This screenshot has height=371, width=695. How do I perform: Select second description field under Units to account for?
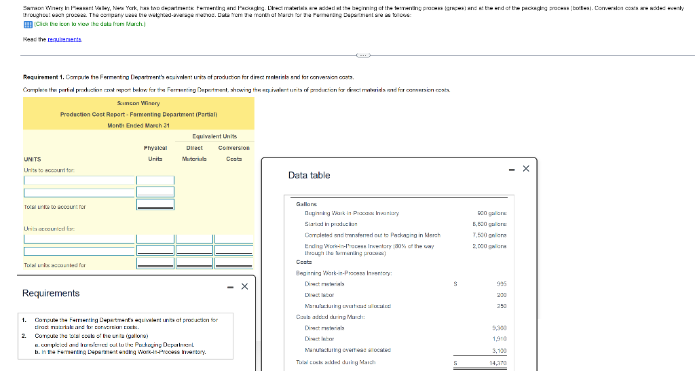(79, 193)
